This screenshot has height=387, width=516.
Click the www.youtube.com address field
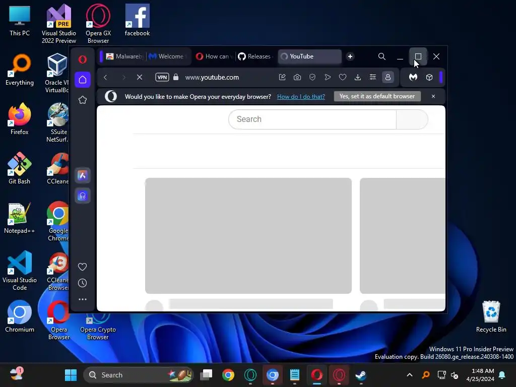212,77
